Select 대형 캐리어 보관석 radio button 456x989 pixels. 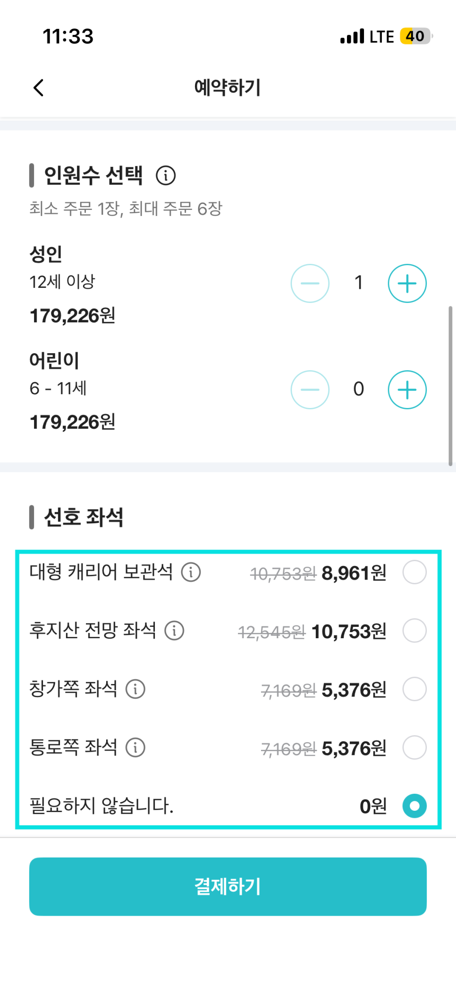[414, 572]
